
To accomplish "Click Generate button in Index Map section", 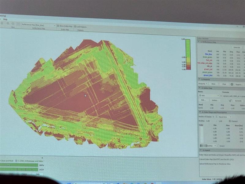I will (x=238, y=100).
